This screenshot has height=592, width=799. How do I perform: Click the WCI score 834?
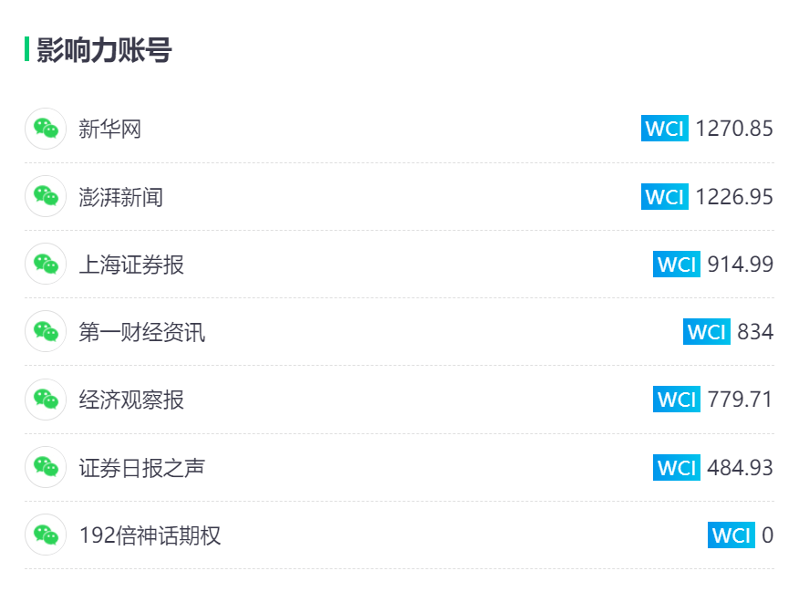pyautogui.click(x=755, y=332)
